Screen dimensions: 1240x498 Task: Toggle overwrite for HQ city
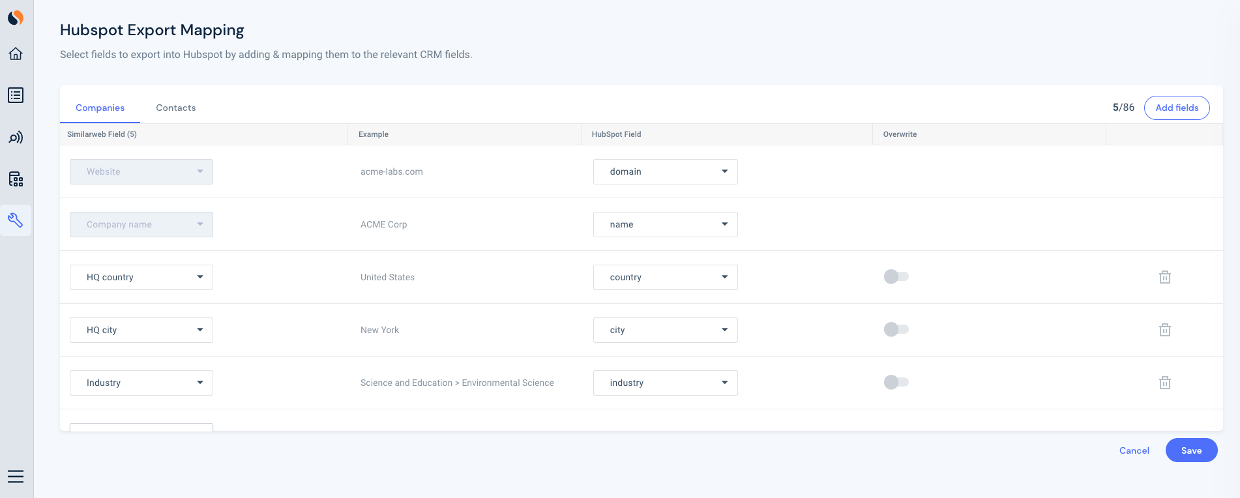tap(896, 329)
